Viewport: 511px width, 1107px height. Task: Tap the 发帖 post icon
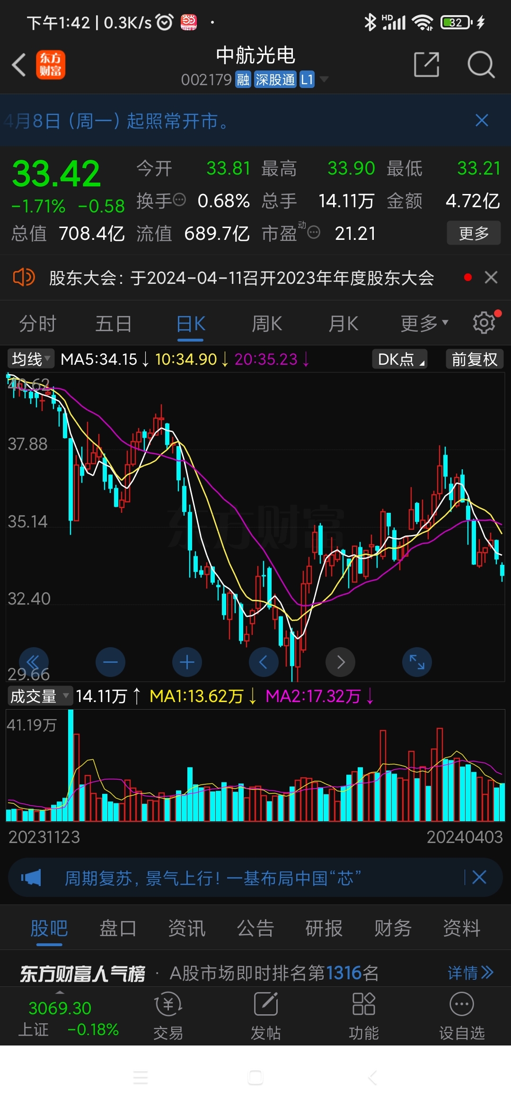click(266, 1016)
